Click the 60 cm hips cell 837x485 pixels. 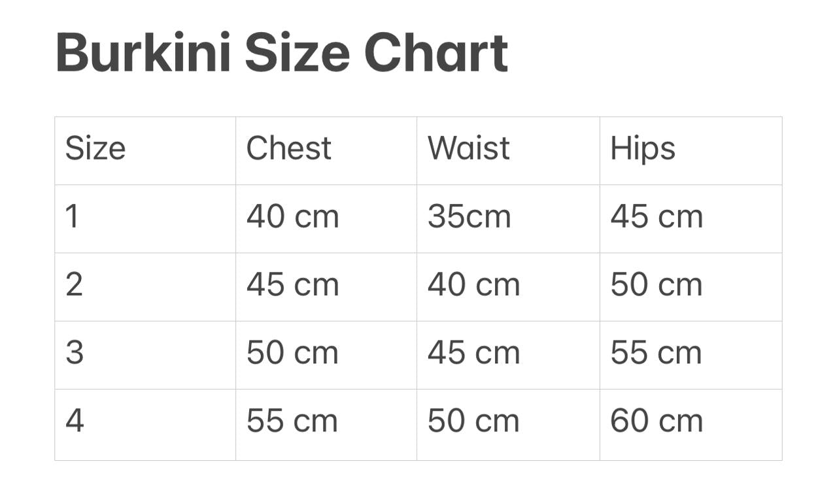(691, 425)
